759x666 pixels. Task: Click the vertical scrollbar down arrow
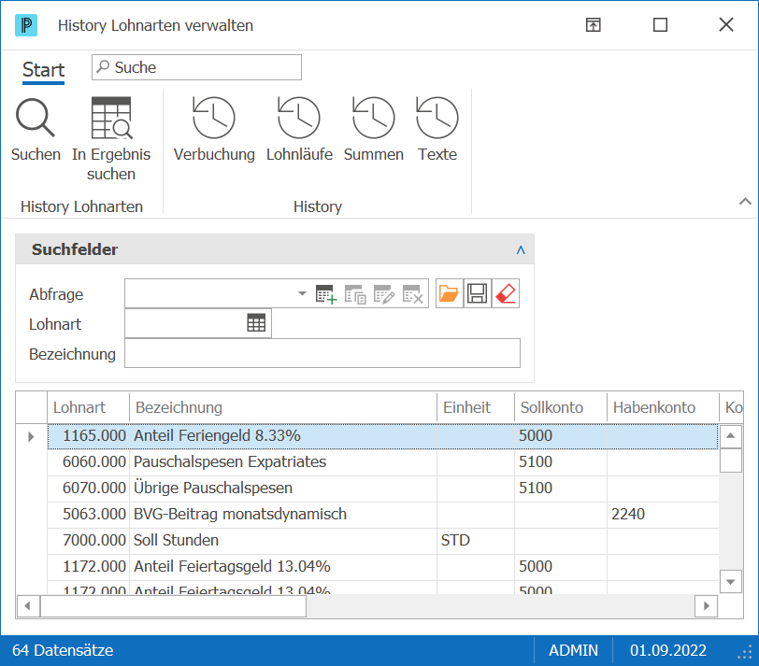tap(731, 582)
